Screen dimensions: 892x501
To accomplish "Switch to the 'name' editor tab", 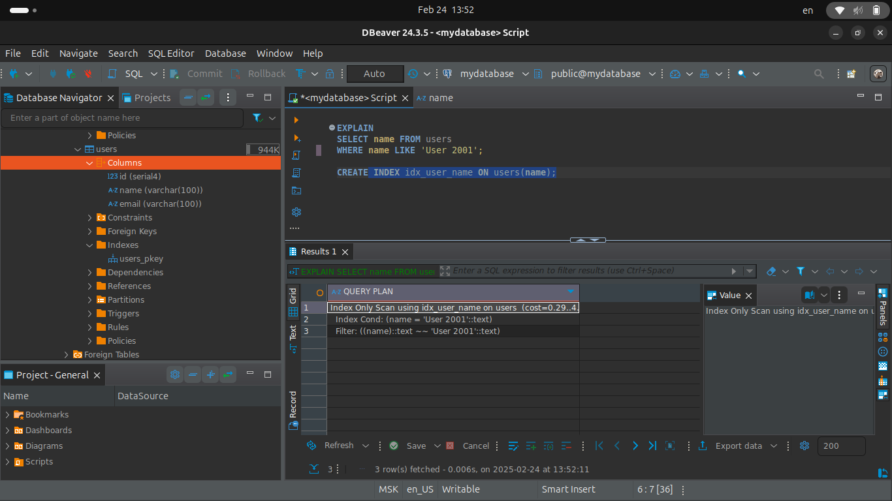I will click(x=435, y=98).
